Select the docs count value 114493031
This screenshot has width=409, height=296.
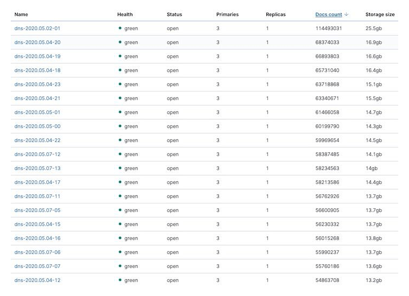click(328, 28)
